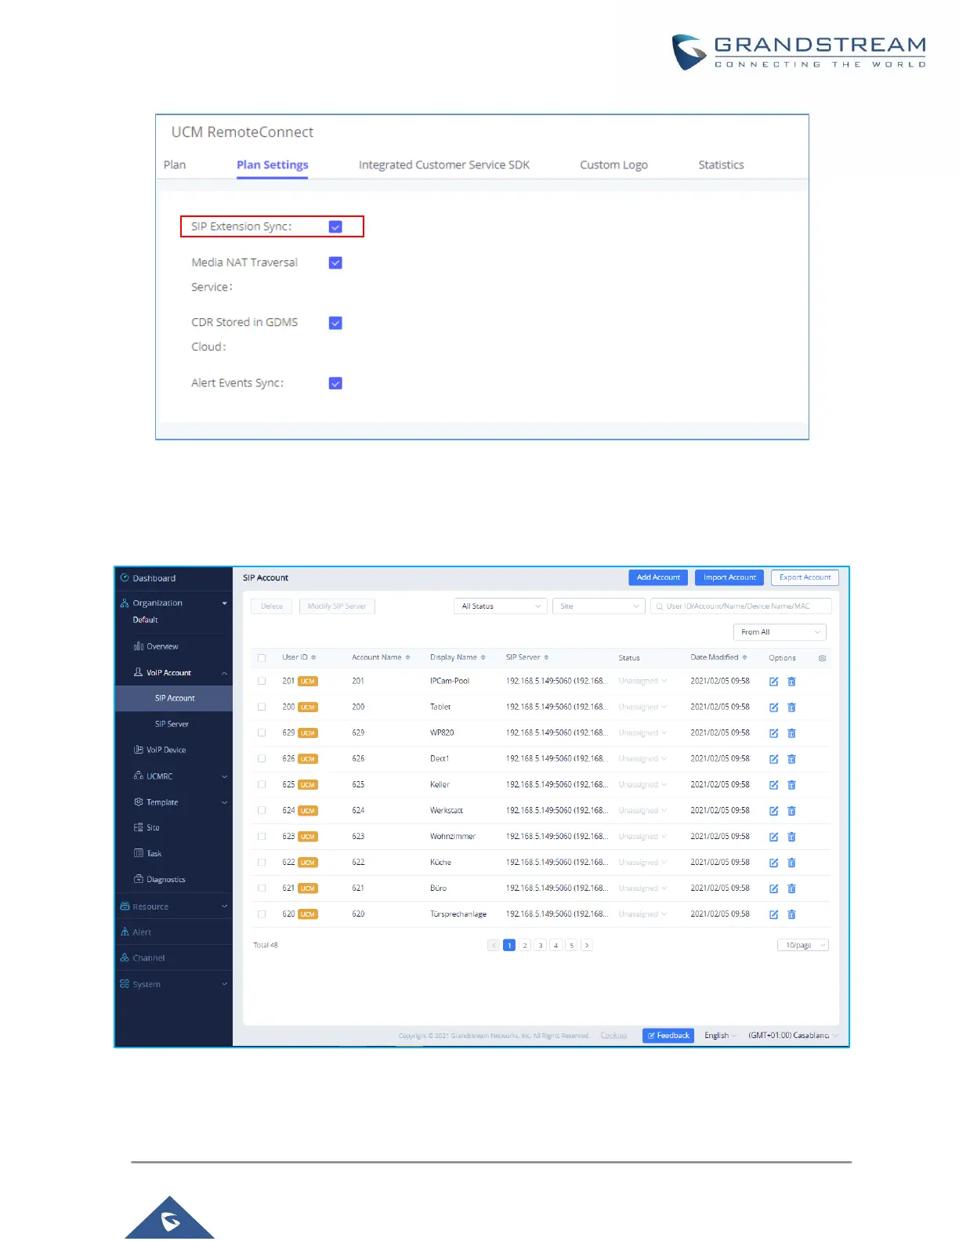Open Unassigned status for account 201
The width and height of the screenshot is (959, 1241).
tap(642, 681)
